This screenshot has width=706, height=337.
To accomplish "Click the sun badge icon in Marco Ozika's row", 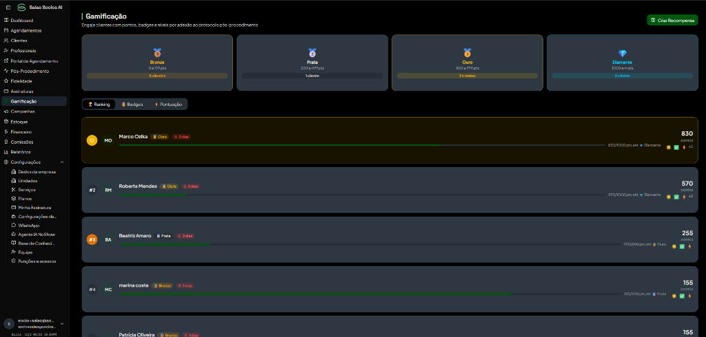I will [x=669, y=147].
